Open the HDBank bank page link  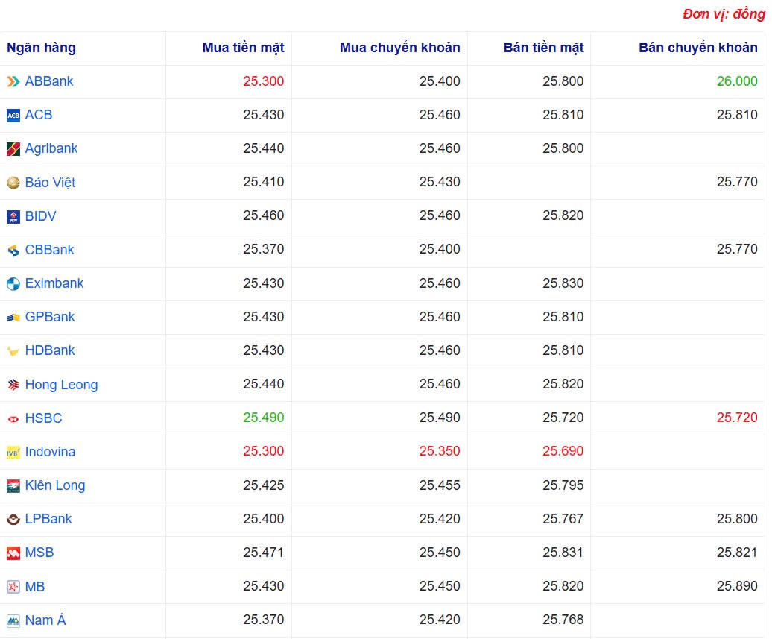[x=49, y=350]
